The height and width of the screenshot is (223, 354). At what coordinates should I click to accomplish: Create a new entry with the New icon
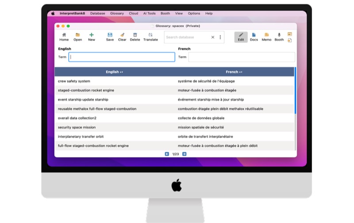(92, 37)
